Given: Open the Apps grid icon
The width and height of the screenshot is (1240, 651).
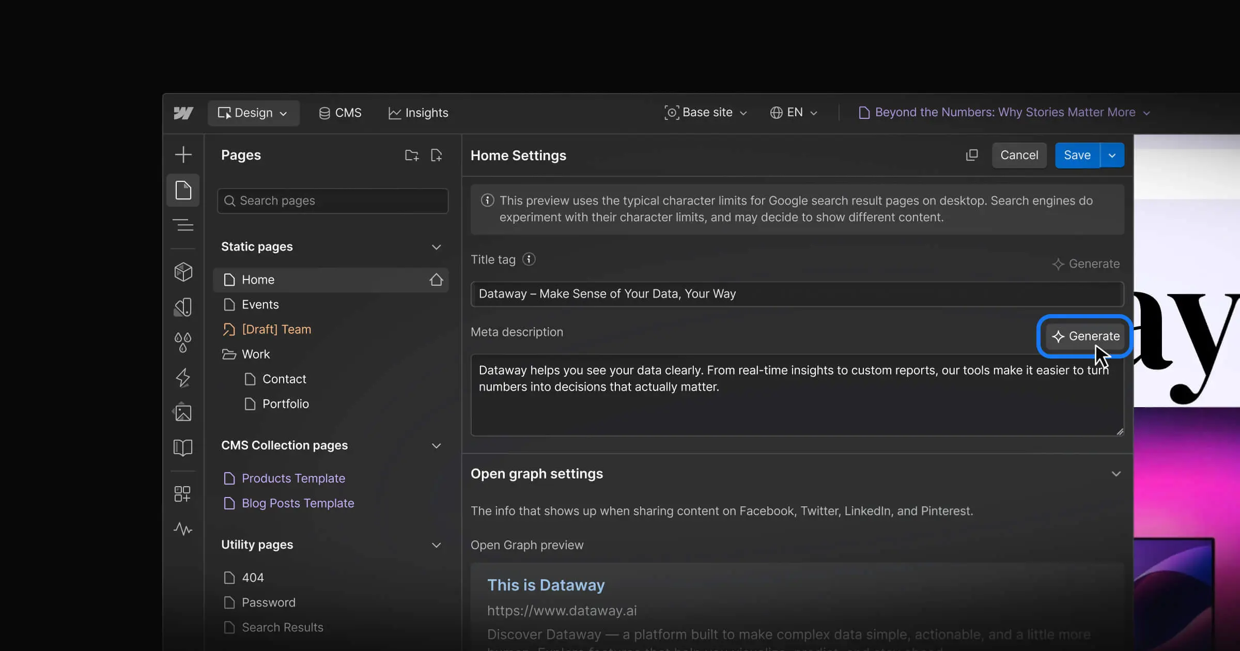Looking at the screenshot, I should (x=182, y=494).
